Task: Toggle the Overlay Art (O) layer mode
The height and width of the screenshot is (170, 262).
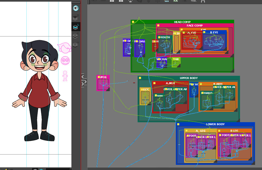Action: tap(75, 17)
